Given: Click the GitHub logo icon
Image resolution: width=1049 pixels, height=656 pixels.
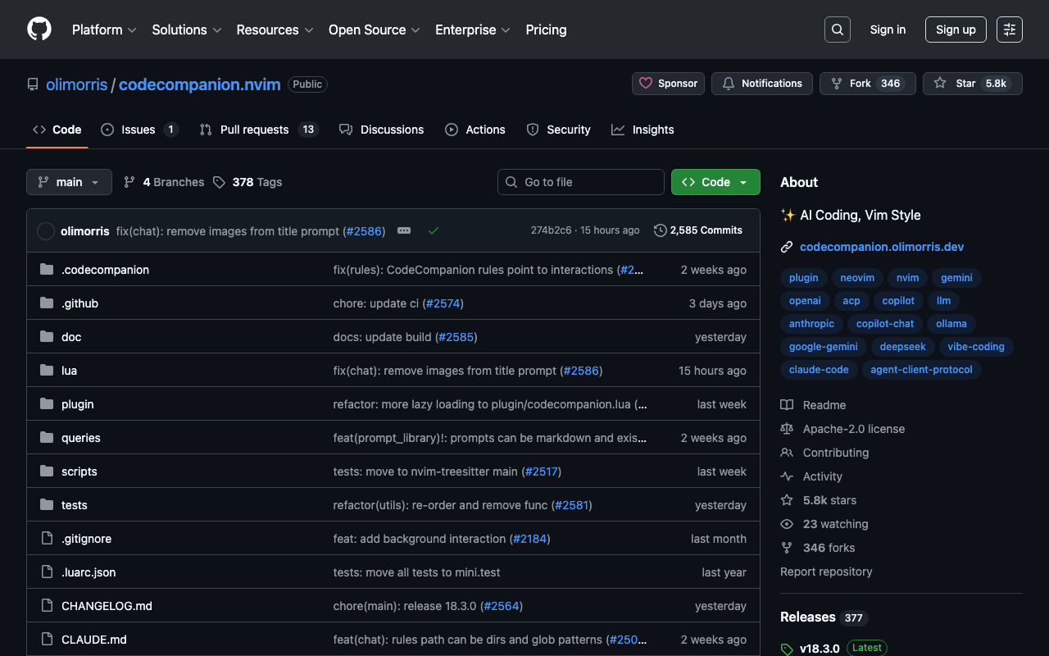Looking at the screenshot, I should click(39, 30).
